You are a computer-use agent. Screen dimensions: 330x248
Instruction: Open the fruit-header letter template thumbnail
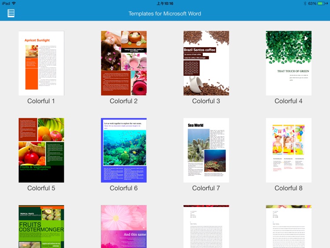289,226
